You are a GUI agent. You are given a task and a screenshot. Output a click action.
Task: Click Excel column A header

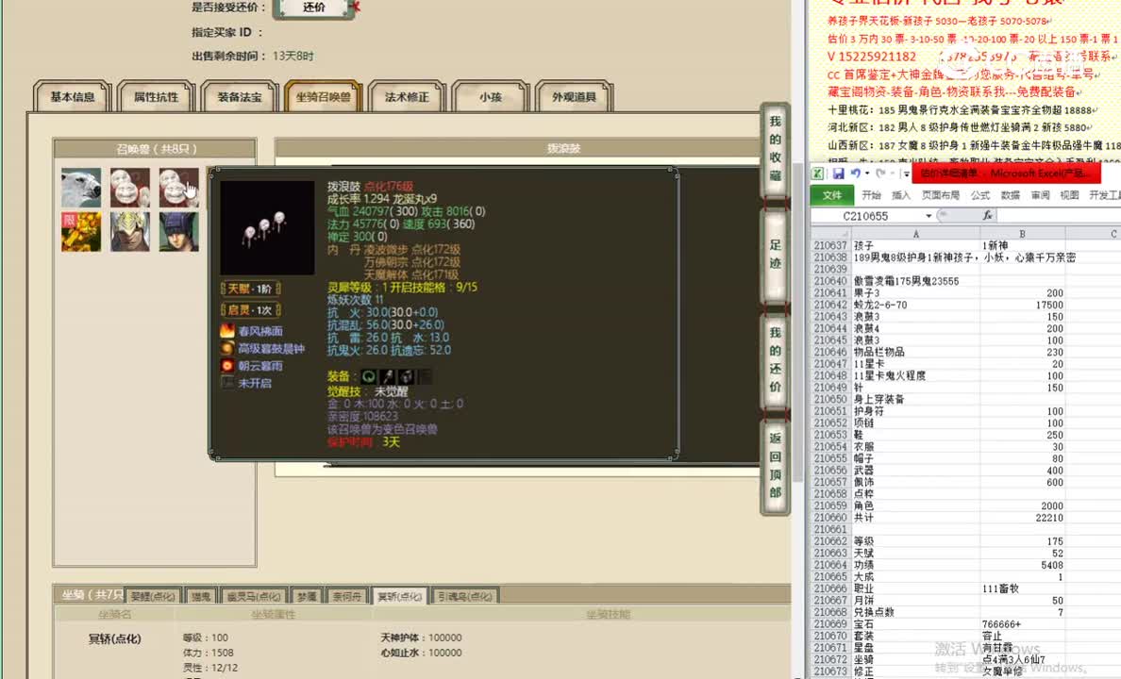pyautogui.click(x=916, y=234)
